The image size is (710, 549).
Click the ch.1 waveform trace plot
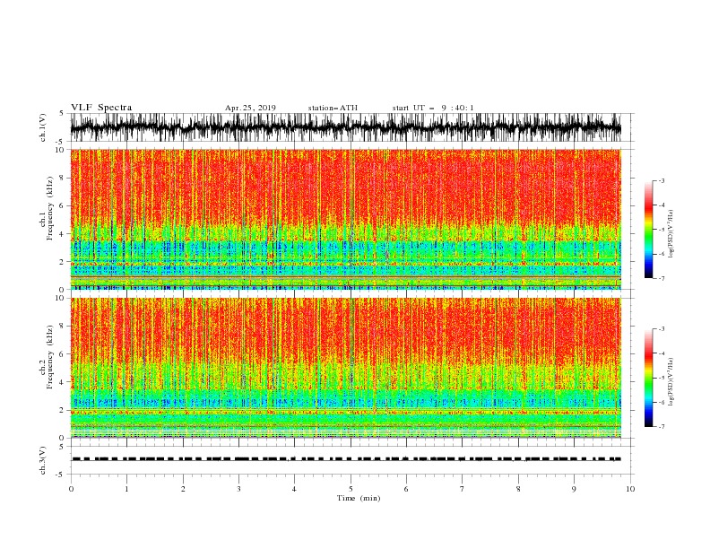click(346, 127)
